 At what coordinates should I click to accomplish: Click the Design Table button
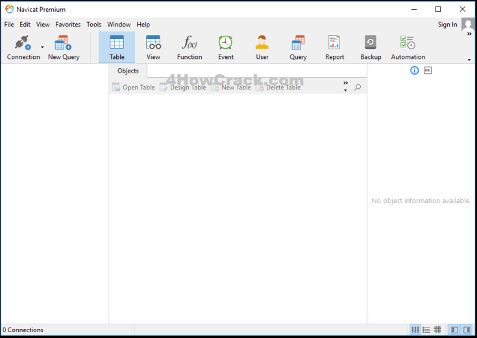pos(183,88)
